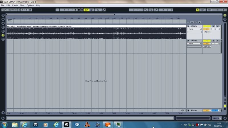
Task: Enable the Follow playback button
Action: coord(58,10)
